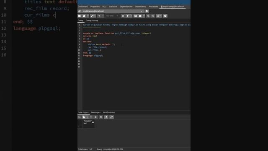Click the Commit transaction icon
This screenshot has width=268, height=151.
(x=148, y=16)
